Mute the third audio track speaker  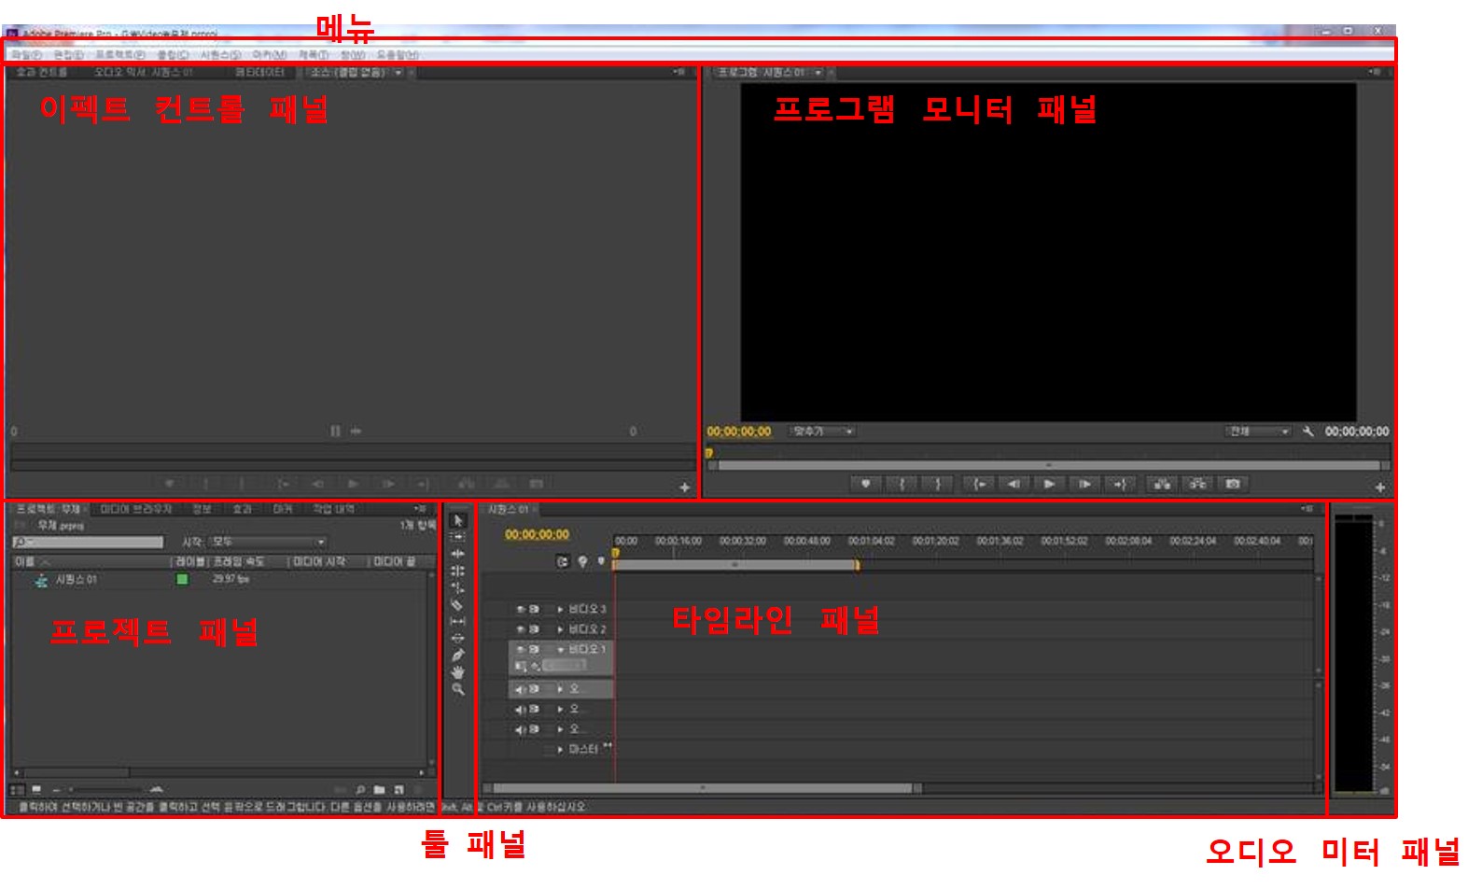(521, 729)
